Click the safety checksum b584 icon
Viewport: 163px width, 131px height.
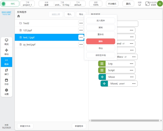pyautogui.click(x=147, y=4)
